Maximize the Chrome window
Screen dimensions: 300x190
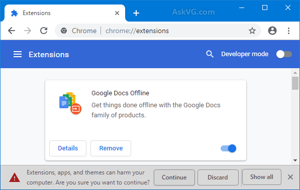point(265,8)
